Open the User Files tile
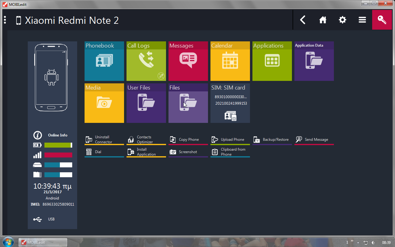The height and width of the screenshot is (247, 395). tap(146, 103)
